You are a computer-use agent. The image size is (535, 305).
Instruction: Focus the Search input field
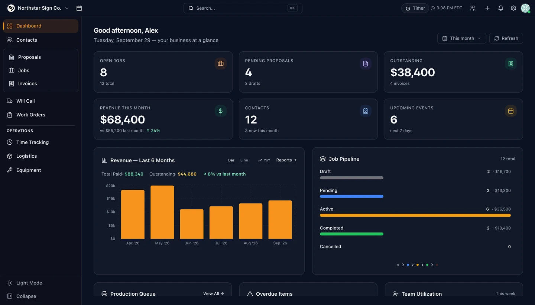click(243, 8)
